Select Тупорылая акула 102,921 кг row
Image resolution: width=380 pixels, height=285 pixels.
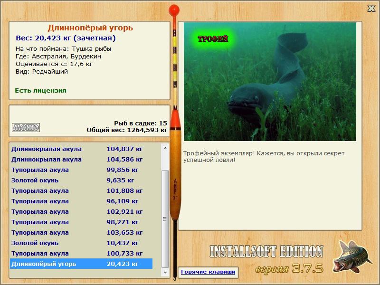[x=81, y=211]
